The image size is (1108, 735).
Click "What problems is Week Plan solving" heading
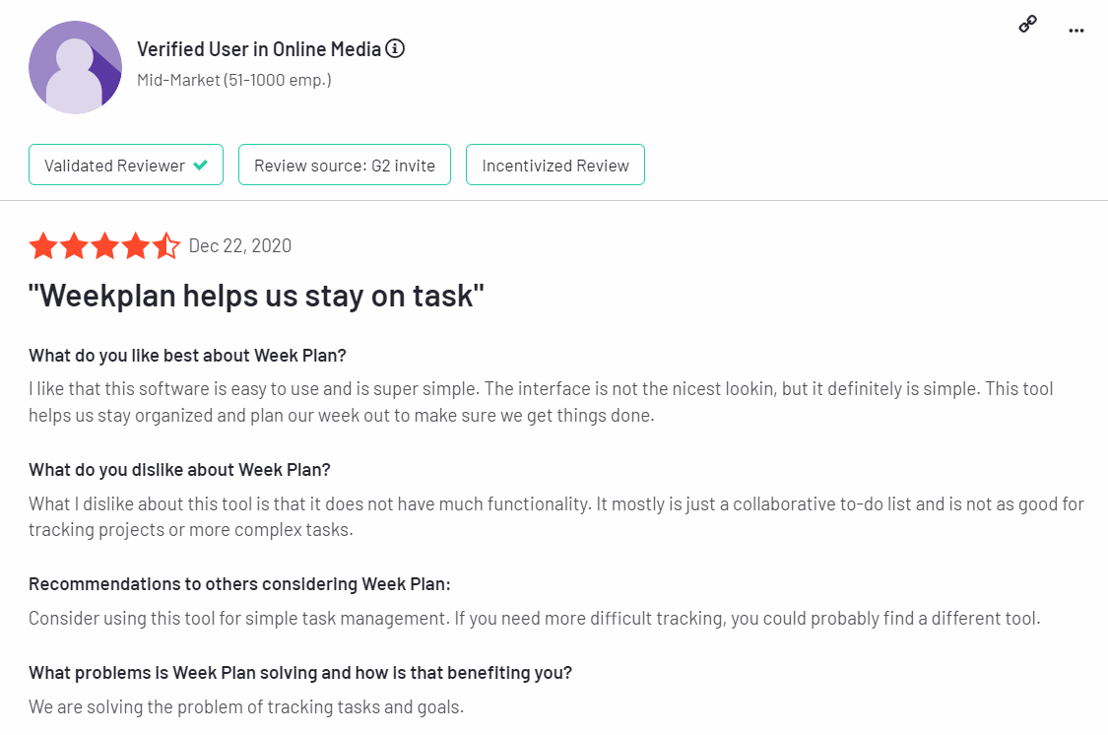[300, 673]
